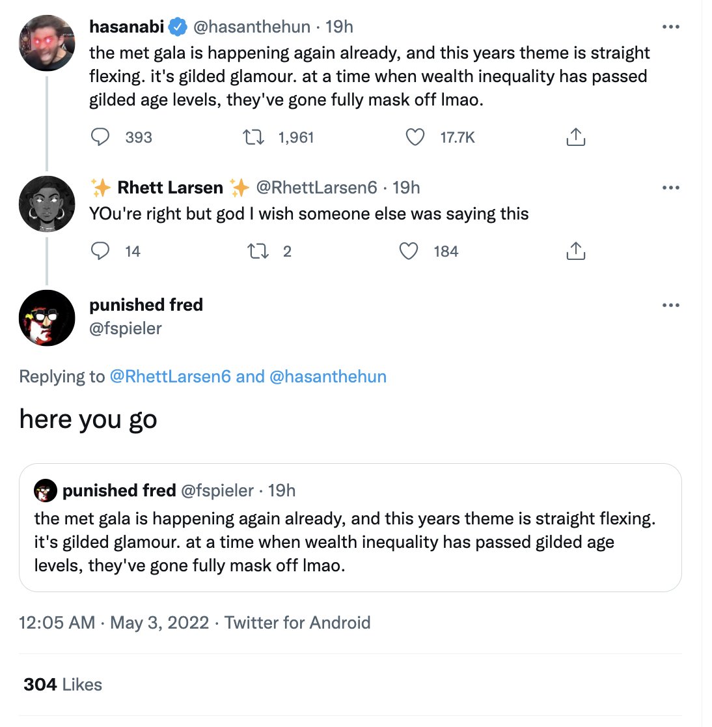
Task: View hasanabi's profile picture
Action: pyautogui.click(x=47, y=42)
